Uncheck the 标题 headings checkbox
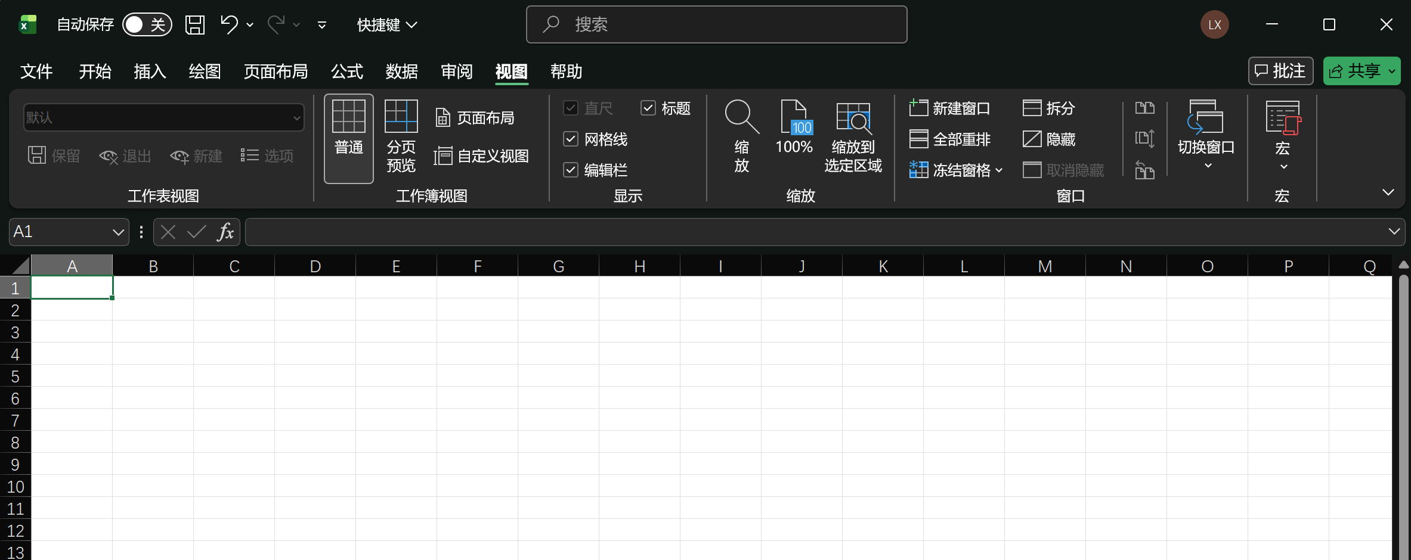This screenshot has width=1411, height=560. pos(648,108)
